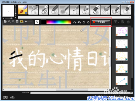The height and width of the screenshot is (101, 135).
Task: Open preference settings at bottom left
Action: pos(5,97)
